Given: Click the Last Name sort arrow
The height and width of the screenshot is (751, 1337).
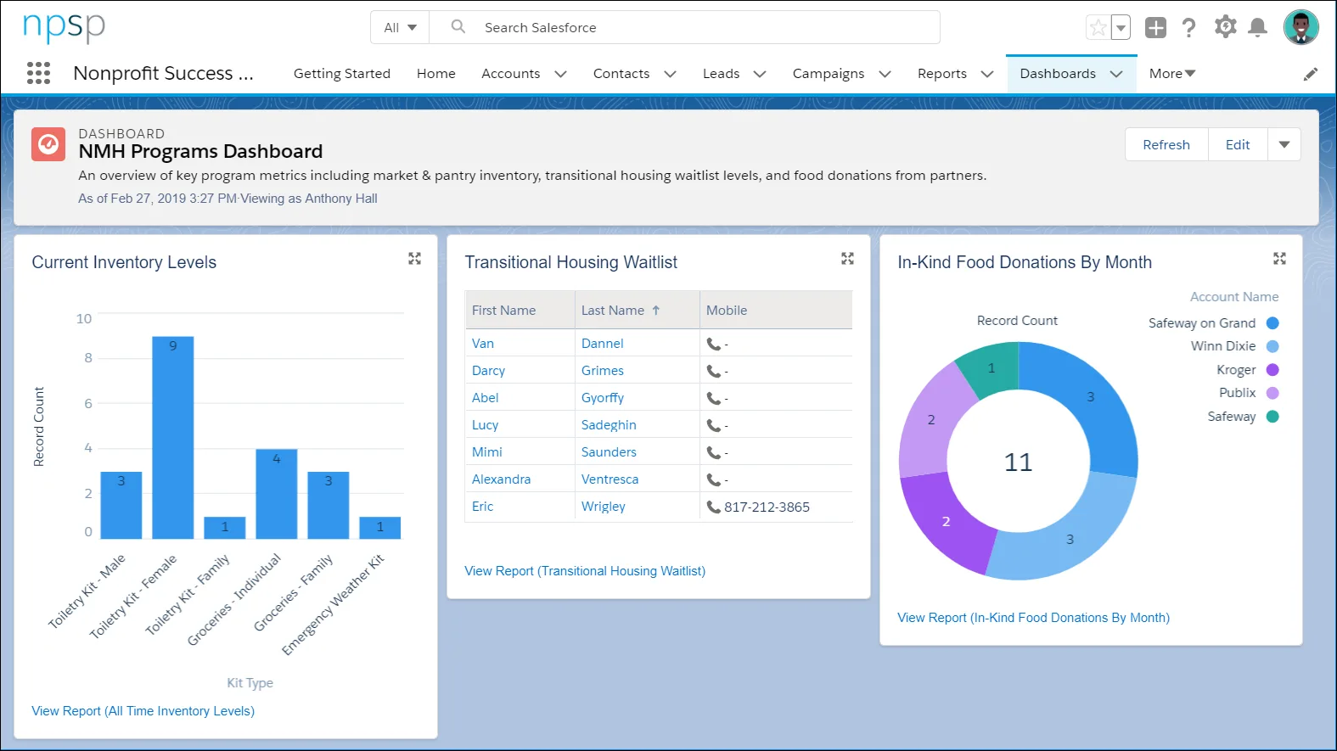Looking at the screenshot, I should click(x=655, y=311).
